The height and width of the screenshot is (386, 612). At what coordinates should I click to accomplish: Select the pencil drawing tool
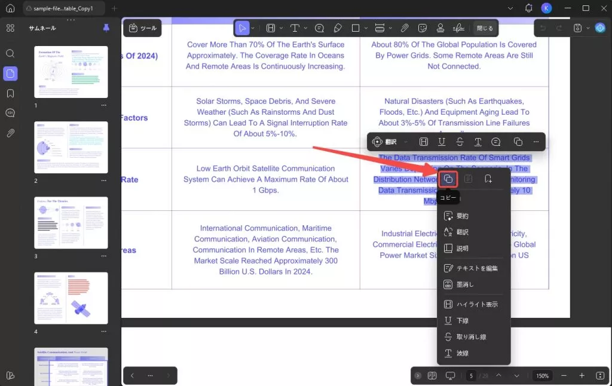pos(338,28)
